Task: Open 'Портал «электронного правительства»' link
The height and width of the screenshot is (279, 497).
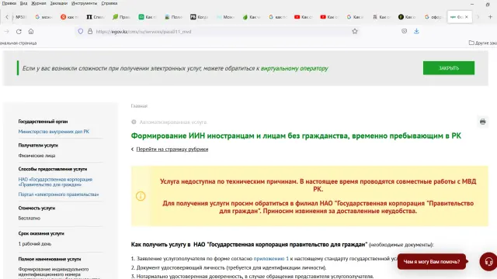Action: [58, 195]
